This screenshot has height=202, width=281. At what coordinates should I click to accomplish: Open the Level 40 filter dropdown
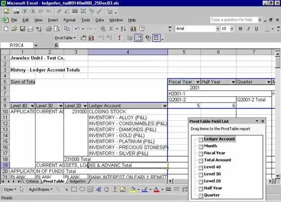click(x=32, y=106)
